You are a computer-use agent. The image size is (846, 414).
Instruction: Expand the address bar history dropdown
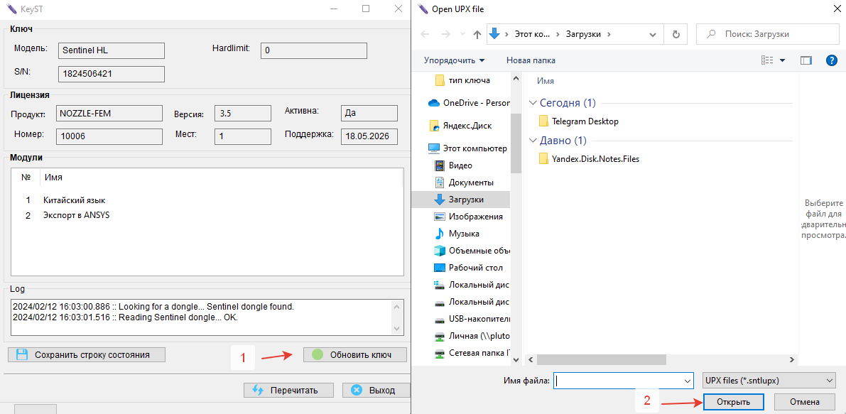653,34
